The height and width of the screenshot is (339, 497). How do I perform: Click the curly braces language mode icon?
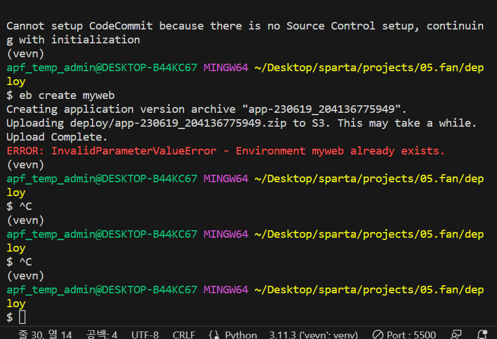pos(214,334)
